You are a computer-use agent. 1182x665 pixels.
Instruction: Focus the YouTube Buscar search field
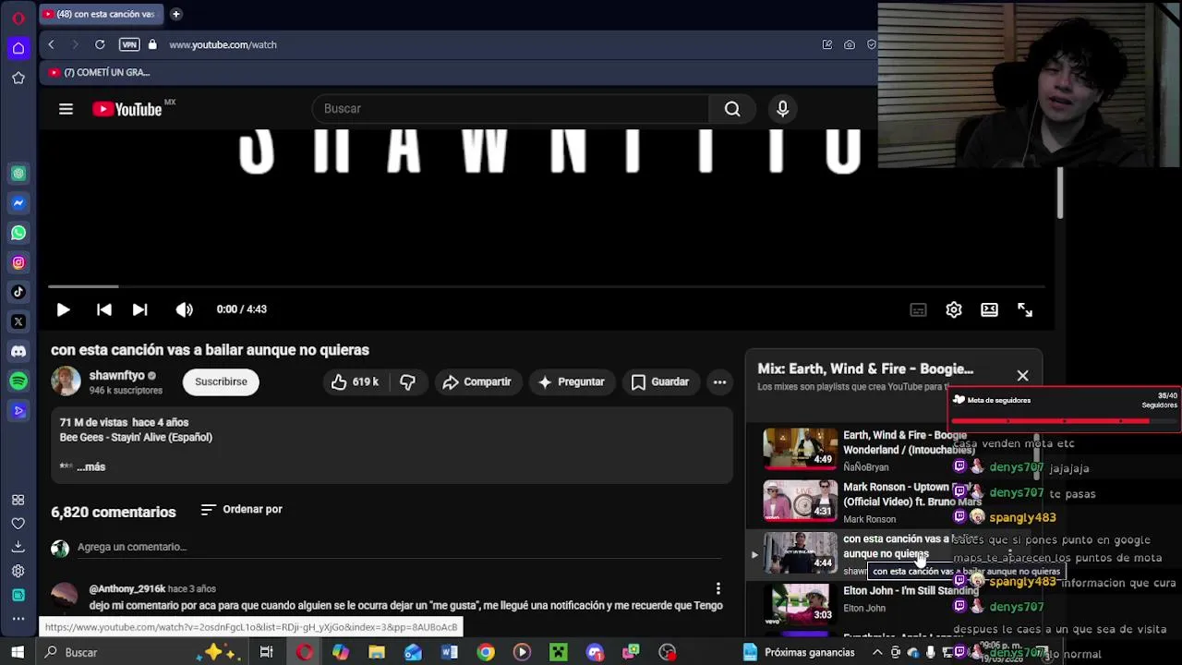point(511,109)
